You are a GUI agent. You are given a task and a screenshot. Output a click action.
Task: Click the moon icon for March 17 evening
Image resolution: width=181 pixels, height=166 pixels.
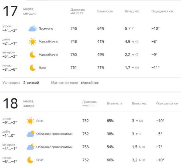coord(33,55)
